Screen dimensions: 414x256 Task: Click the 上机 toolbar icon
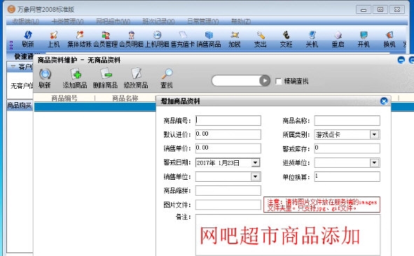click(x=54, y=35)
